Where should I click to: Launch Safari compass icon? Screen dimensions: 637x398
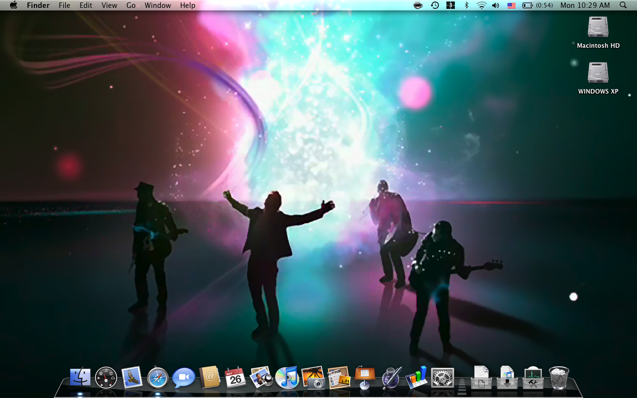tap(158, 378)
